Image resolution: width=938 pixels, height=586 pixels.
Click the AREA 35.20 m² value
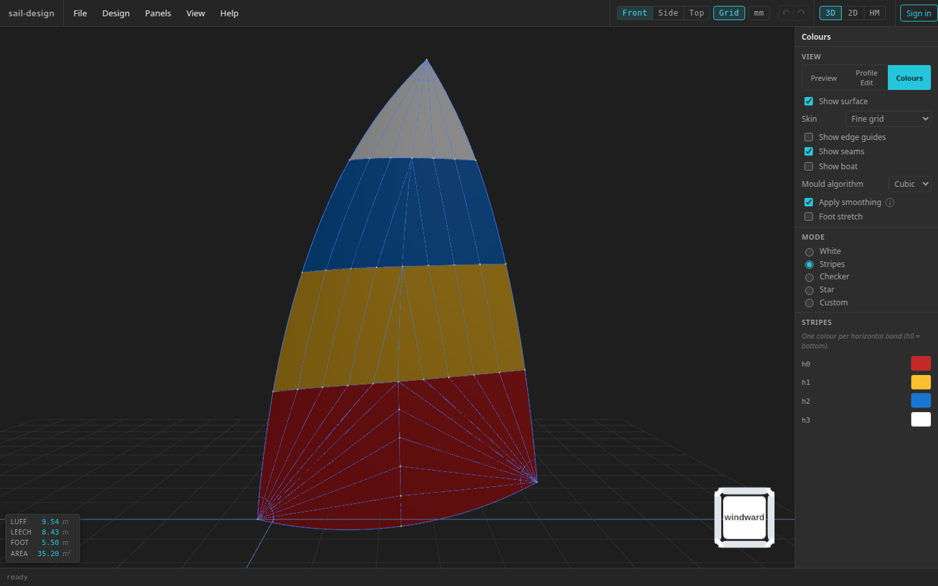tap(48, 553)
